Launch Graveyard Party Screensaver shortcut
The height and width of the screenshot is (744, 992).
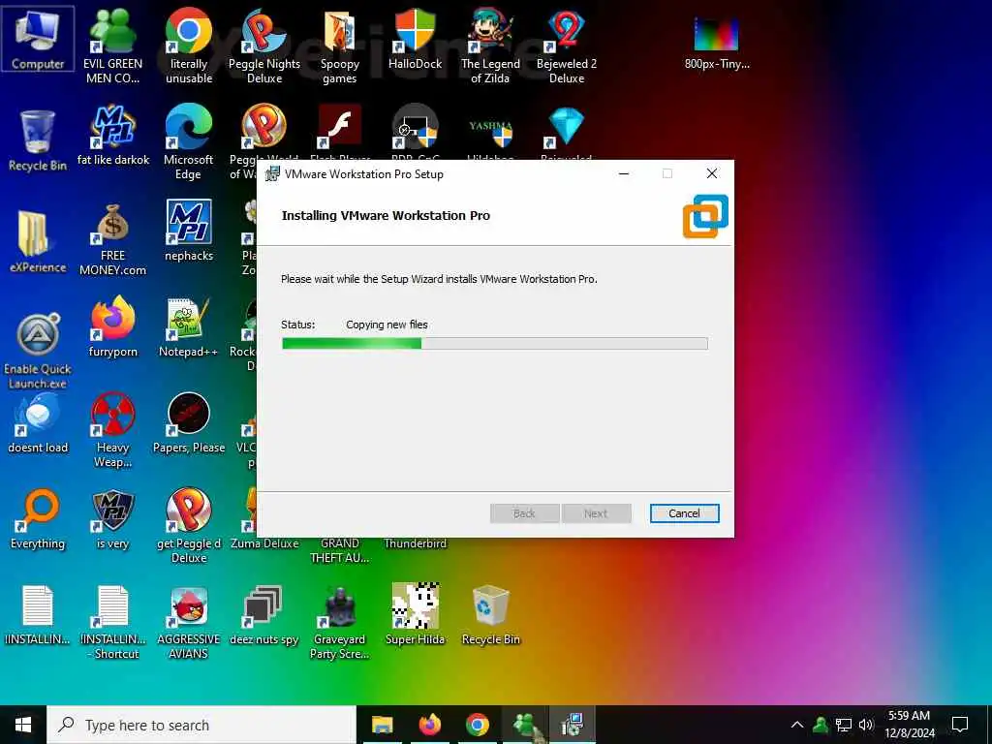340,622
